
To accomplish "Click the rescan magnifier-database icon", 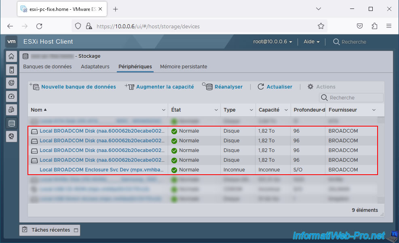I will pyautogui.click(x=207, y=86).
